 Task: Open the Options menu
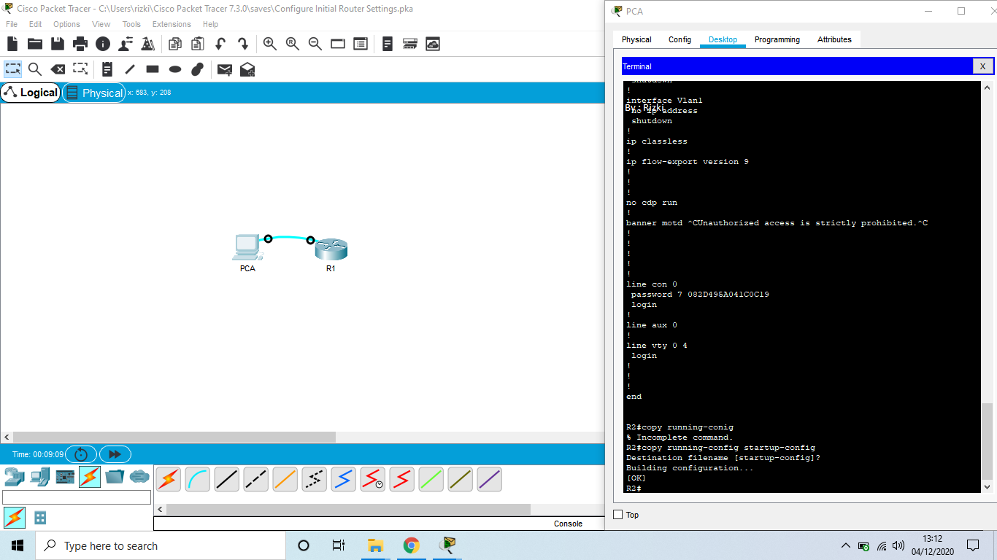point(66,24)
